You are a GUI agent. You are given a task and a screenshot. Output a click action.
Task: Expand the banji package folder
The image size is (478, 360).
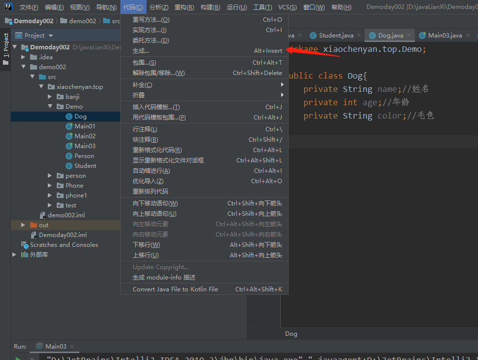click(x=50, y=97)
